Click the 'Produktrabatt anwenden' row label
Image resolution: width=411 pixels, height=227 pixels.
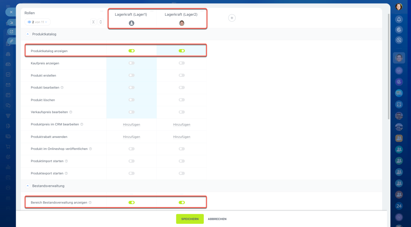pyautogui.click(x=49, y=137)
